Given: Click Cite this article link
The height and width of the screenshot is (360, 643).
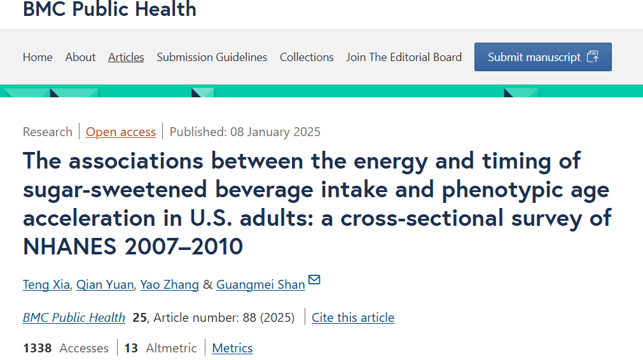Looking at the screenshot, I should point(353,317).
